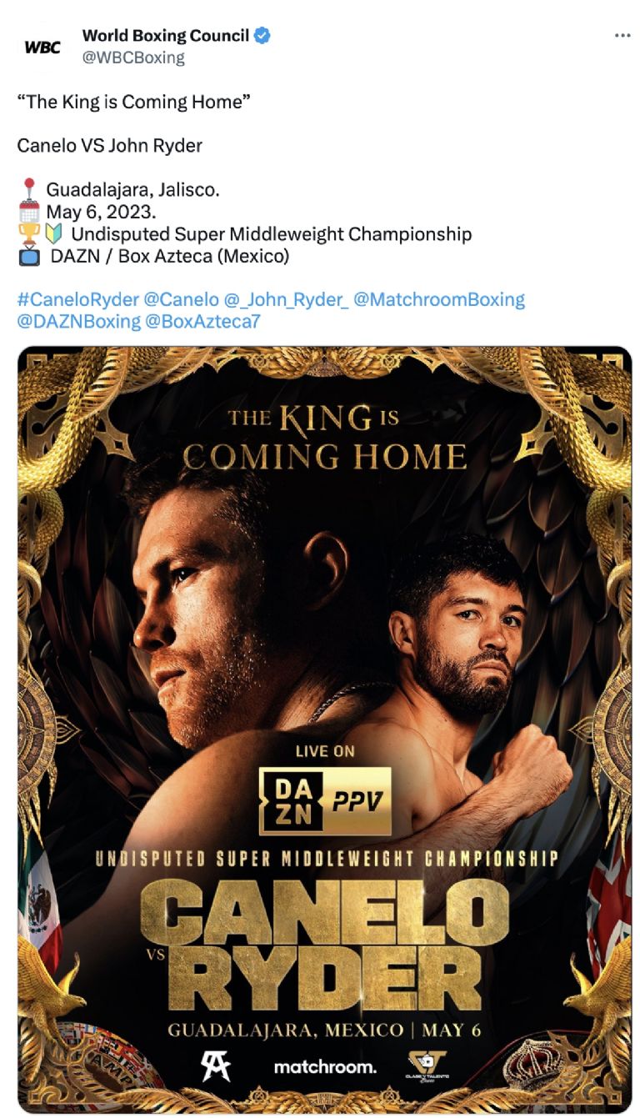Click the blue verified badge

[262, 35]
